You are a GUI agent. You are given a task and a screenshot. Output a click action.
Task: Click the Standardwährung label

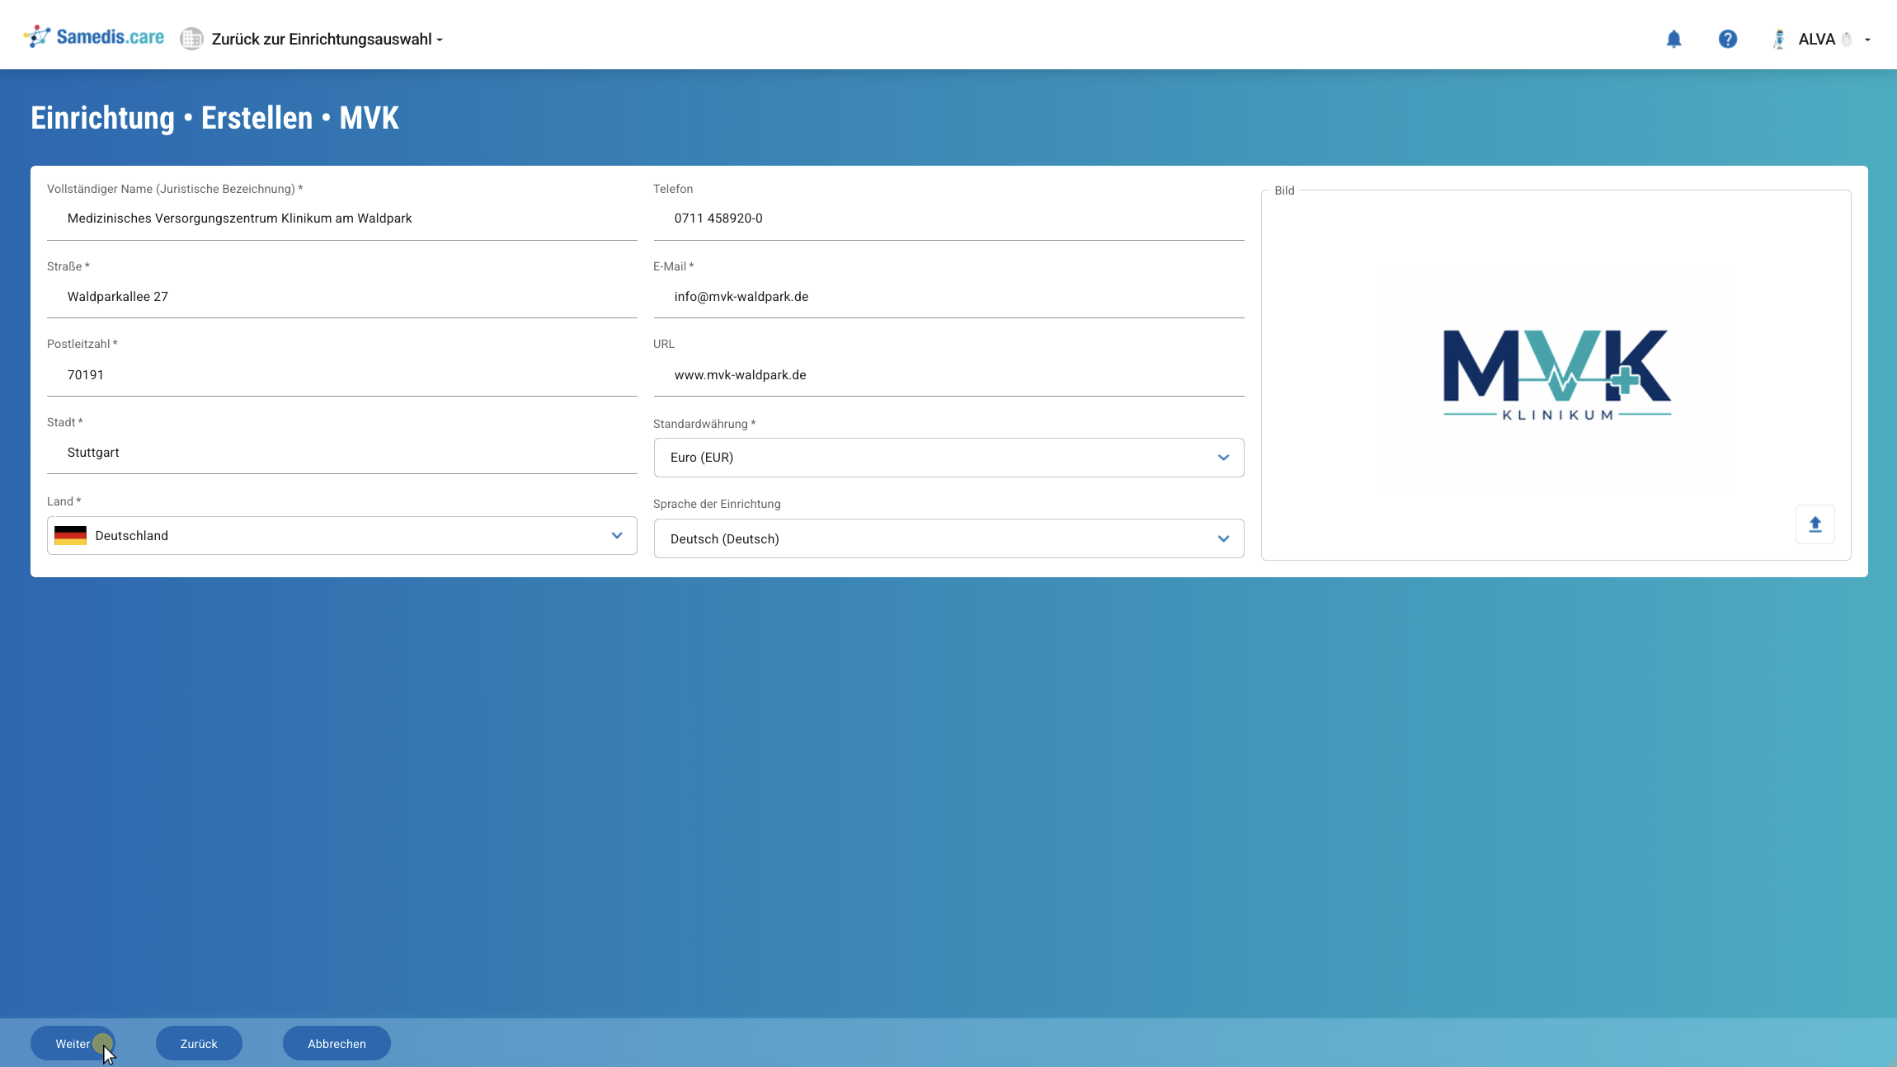[704, 424]
